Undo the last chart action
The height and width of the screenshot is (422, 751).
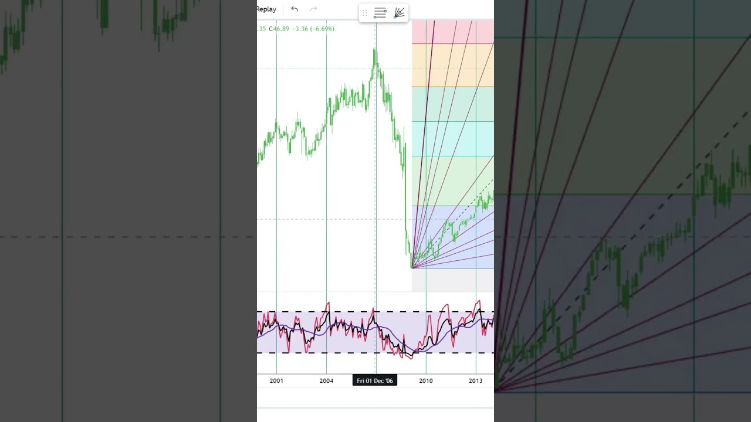click(295, 9)
